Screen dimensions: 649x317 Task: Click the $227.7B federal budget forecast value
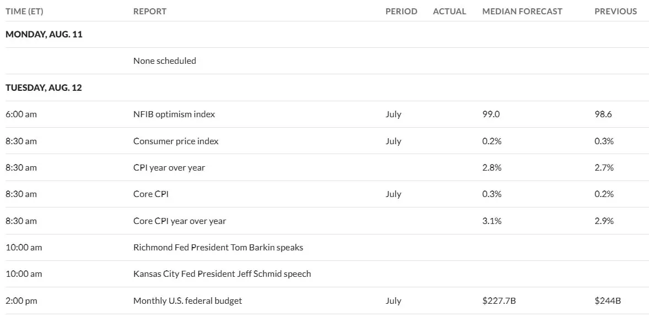pyautogui.click(x=499, y=300)
